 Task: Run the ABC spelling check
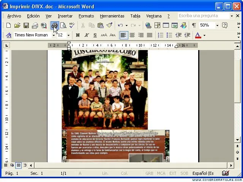72,25
